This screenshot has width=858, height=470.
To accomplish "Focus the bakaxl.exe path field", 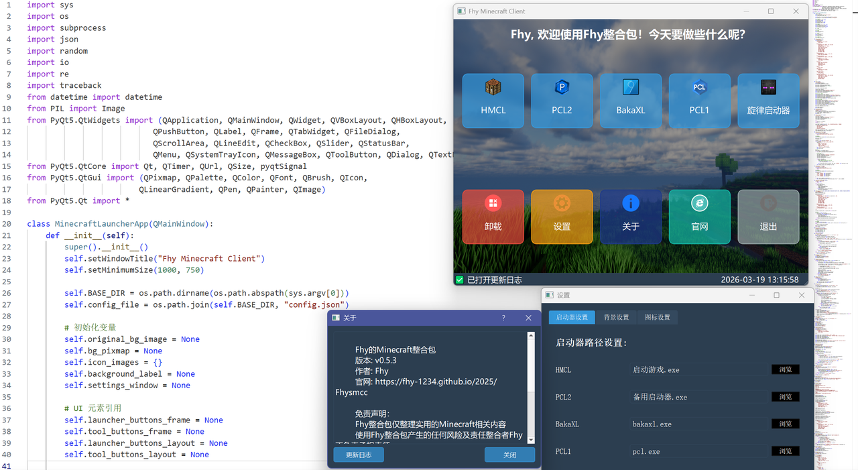I will (x=700, y=424).
